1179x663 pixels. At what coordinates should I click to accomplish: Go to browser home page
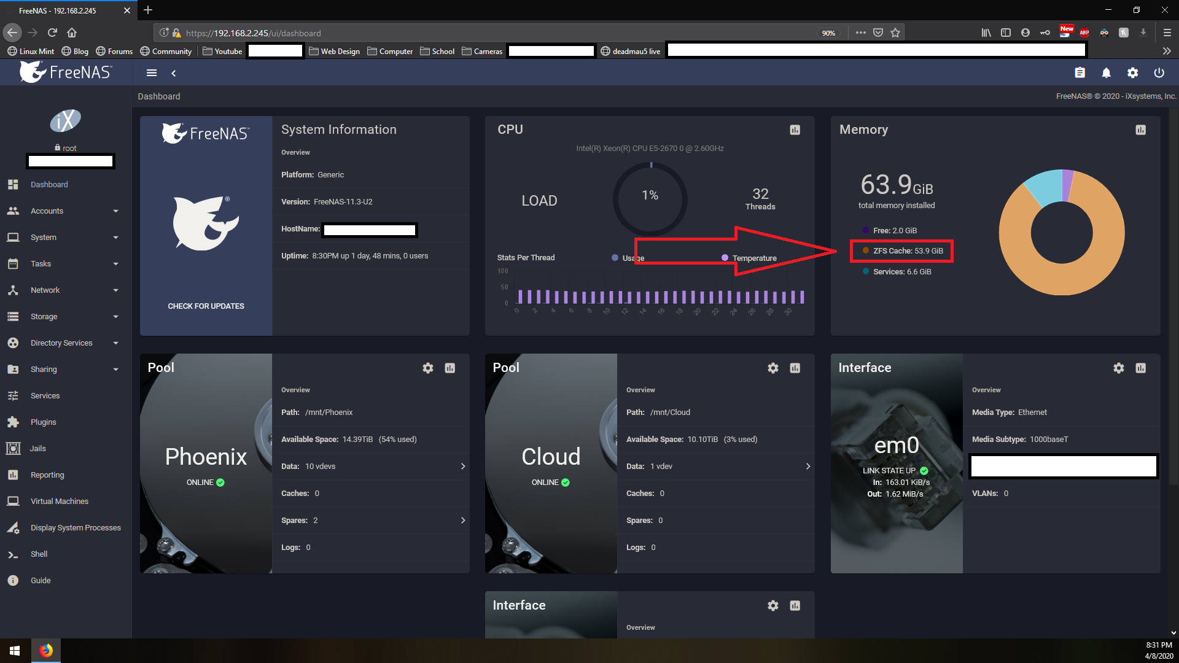72,33
